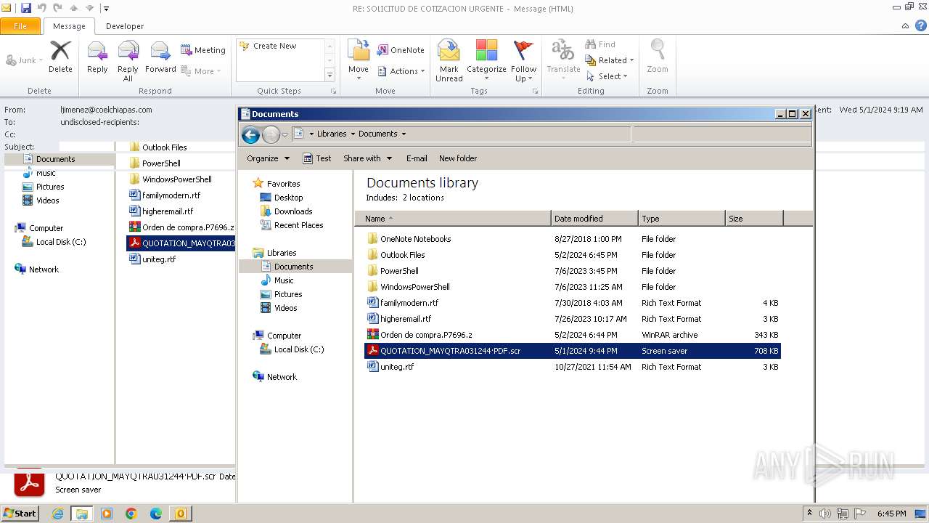Viewport: 929px width, 523px height.
Task: Open the Actions dropdown
Action: (x=401, y=71)
